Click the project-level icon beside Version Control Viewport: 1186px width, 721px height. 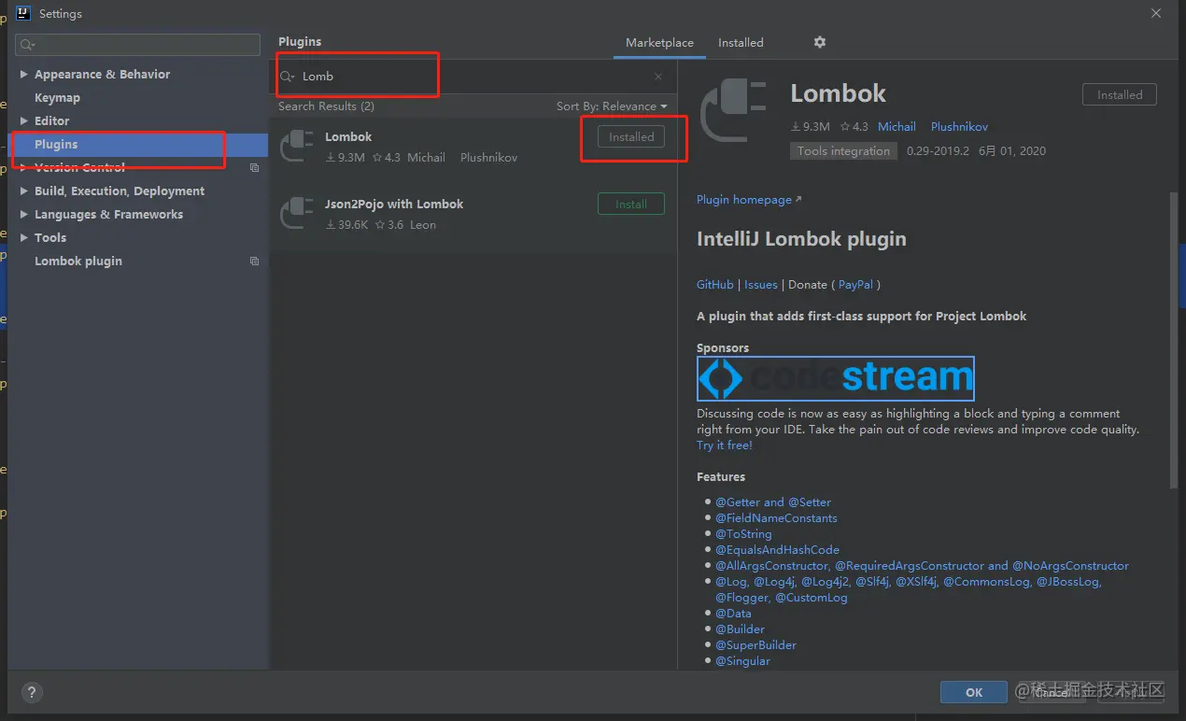(254, 168)
